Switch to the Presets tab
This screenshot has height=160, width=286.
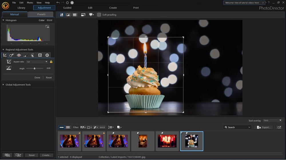pyautogui.click(x=41, y=14)
